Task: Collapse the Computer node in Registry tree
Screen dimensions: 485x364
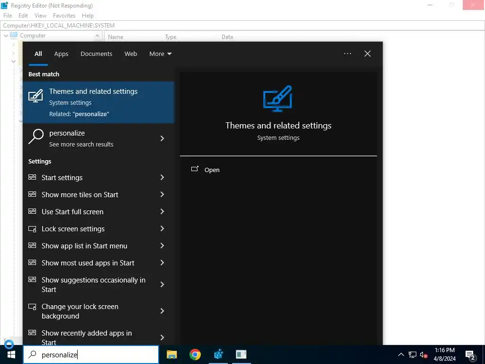Action: point(6,36)
